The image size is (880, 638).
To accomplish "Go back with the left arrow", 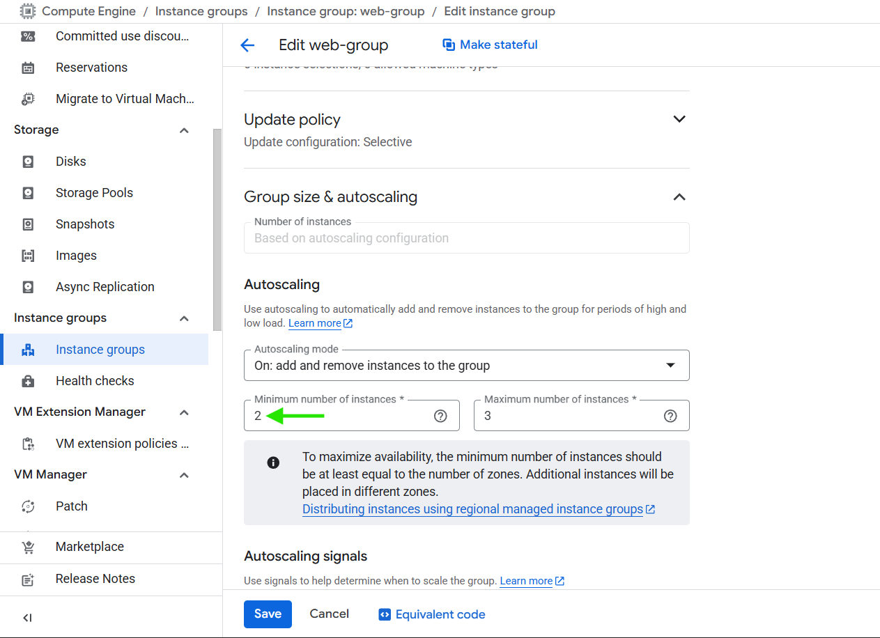I will (247, 45).
